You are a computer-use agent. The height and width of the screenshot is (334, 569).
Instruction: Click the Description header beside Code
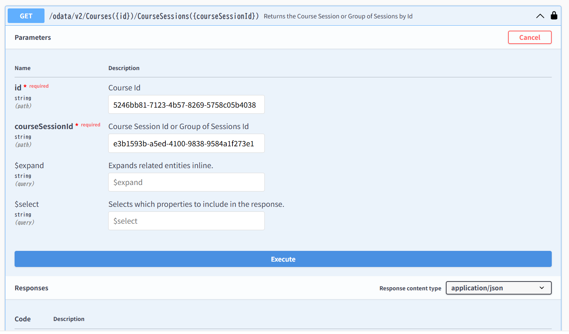coord(69,319)
